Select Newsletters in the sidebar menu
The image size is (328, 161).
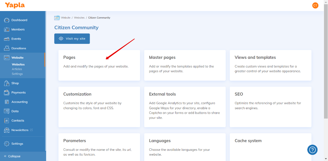(20, 130)
